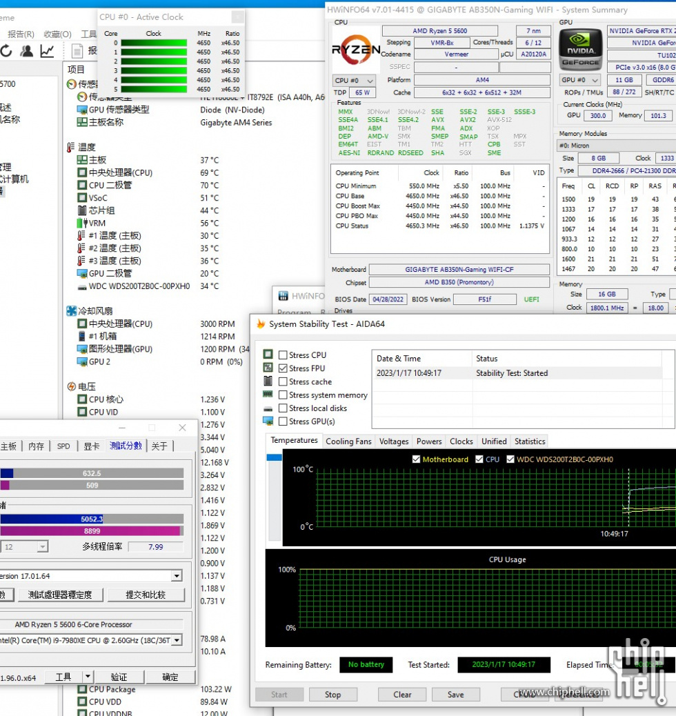Open the 收藏(O) menu in AIDA64
The width and height of the screenshot is (676, 716).
tap(57, 34)
